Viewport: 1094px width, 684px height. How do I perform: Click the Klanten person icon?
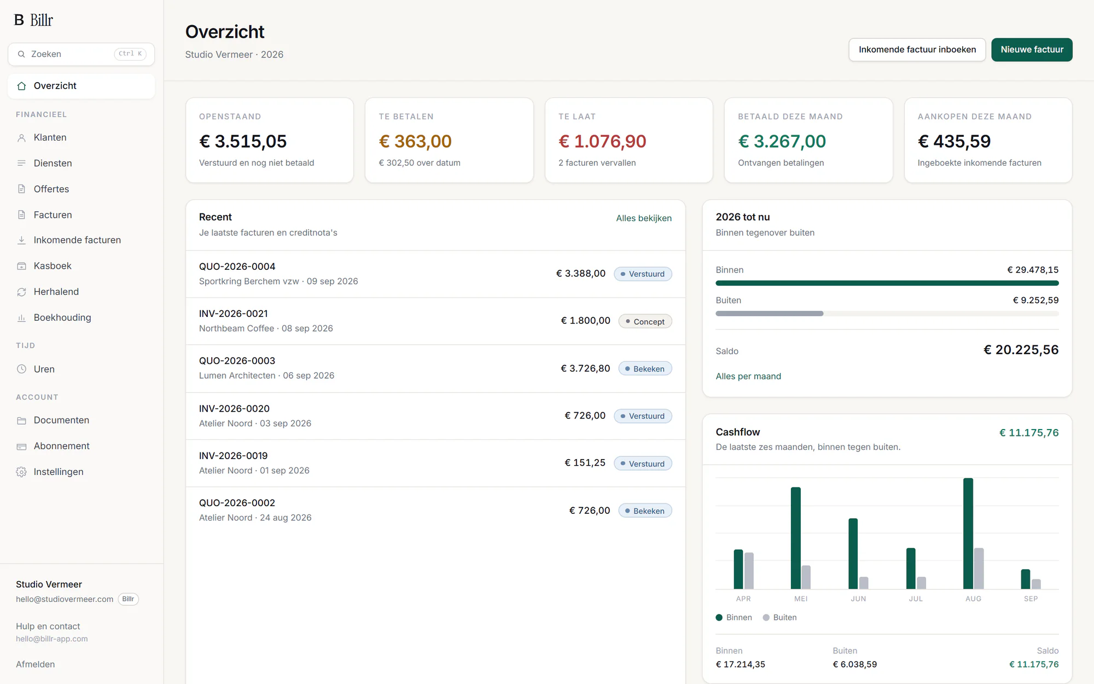[x=21, y=138]
